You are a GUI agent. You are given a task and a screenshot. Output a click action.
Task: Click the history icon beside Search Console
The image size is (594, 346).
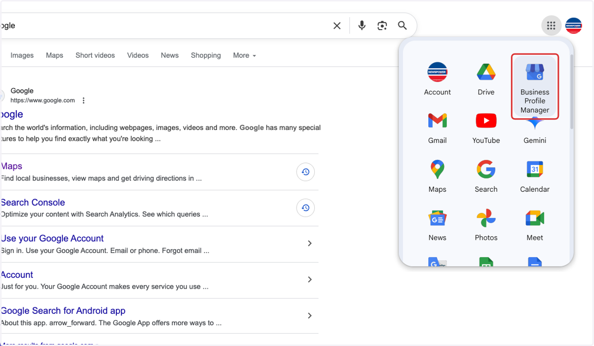tap(305, 208)
